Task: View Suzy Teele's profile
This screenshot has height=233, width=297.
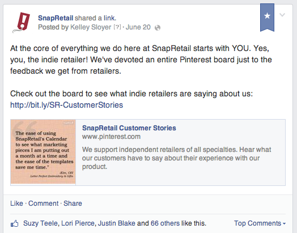Action: coord(40,223)
